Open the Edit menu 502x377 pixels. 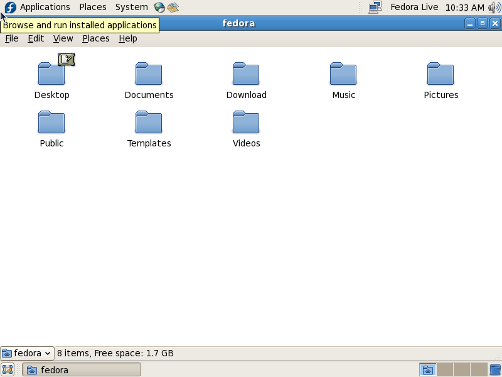(36, 38)
